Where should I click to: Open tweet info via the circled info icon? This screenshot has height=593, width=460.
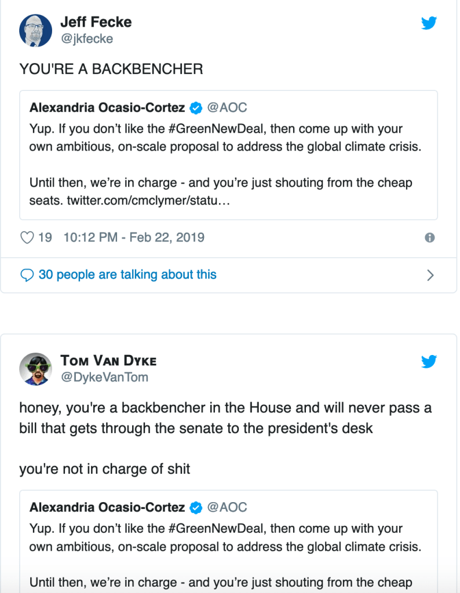click(430, 237)
